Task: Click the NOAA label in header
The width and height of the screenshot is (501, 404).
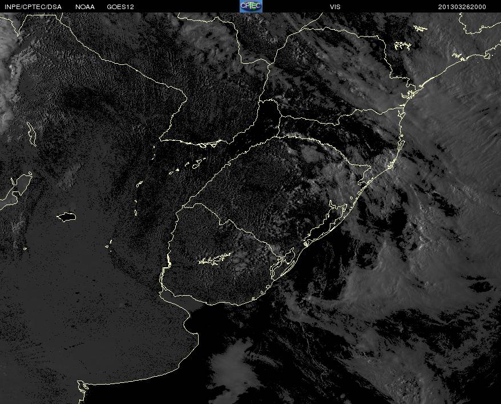Action: tap(85, 7)
